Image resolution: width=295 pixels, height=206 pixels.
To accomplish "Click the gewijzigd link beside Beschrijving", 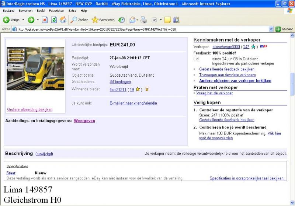I will coord(44,154).
